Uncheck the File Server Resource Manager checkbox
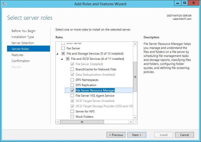Screen dimensions: 201x142 coord(72,90)
